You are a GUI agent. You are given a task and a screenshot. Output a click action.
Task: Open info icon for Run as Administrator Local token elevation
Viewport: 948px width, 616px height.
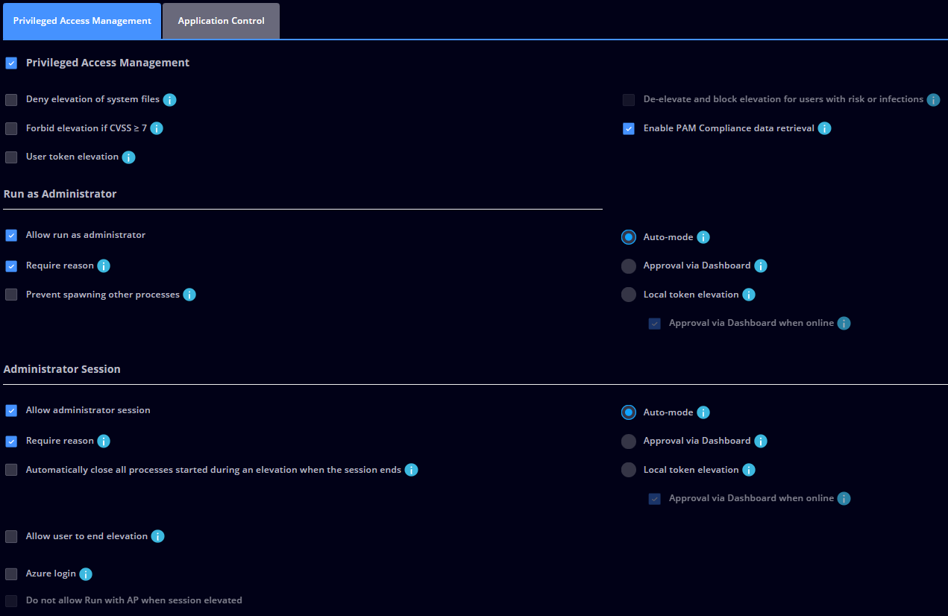click(749, 295)
